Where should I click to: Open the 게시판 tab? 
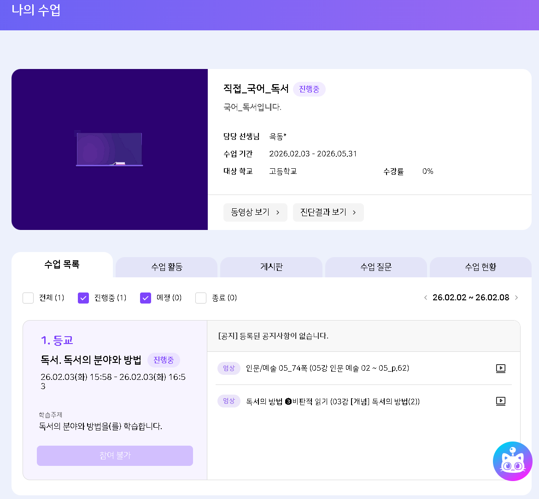[x=271, y=267]
